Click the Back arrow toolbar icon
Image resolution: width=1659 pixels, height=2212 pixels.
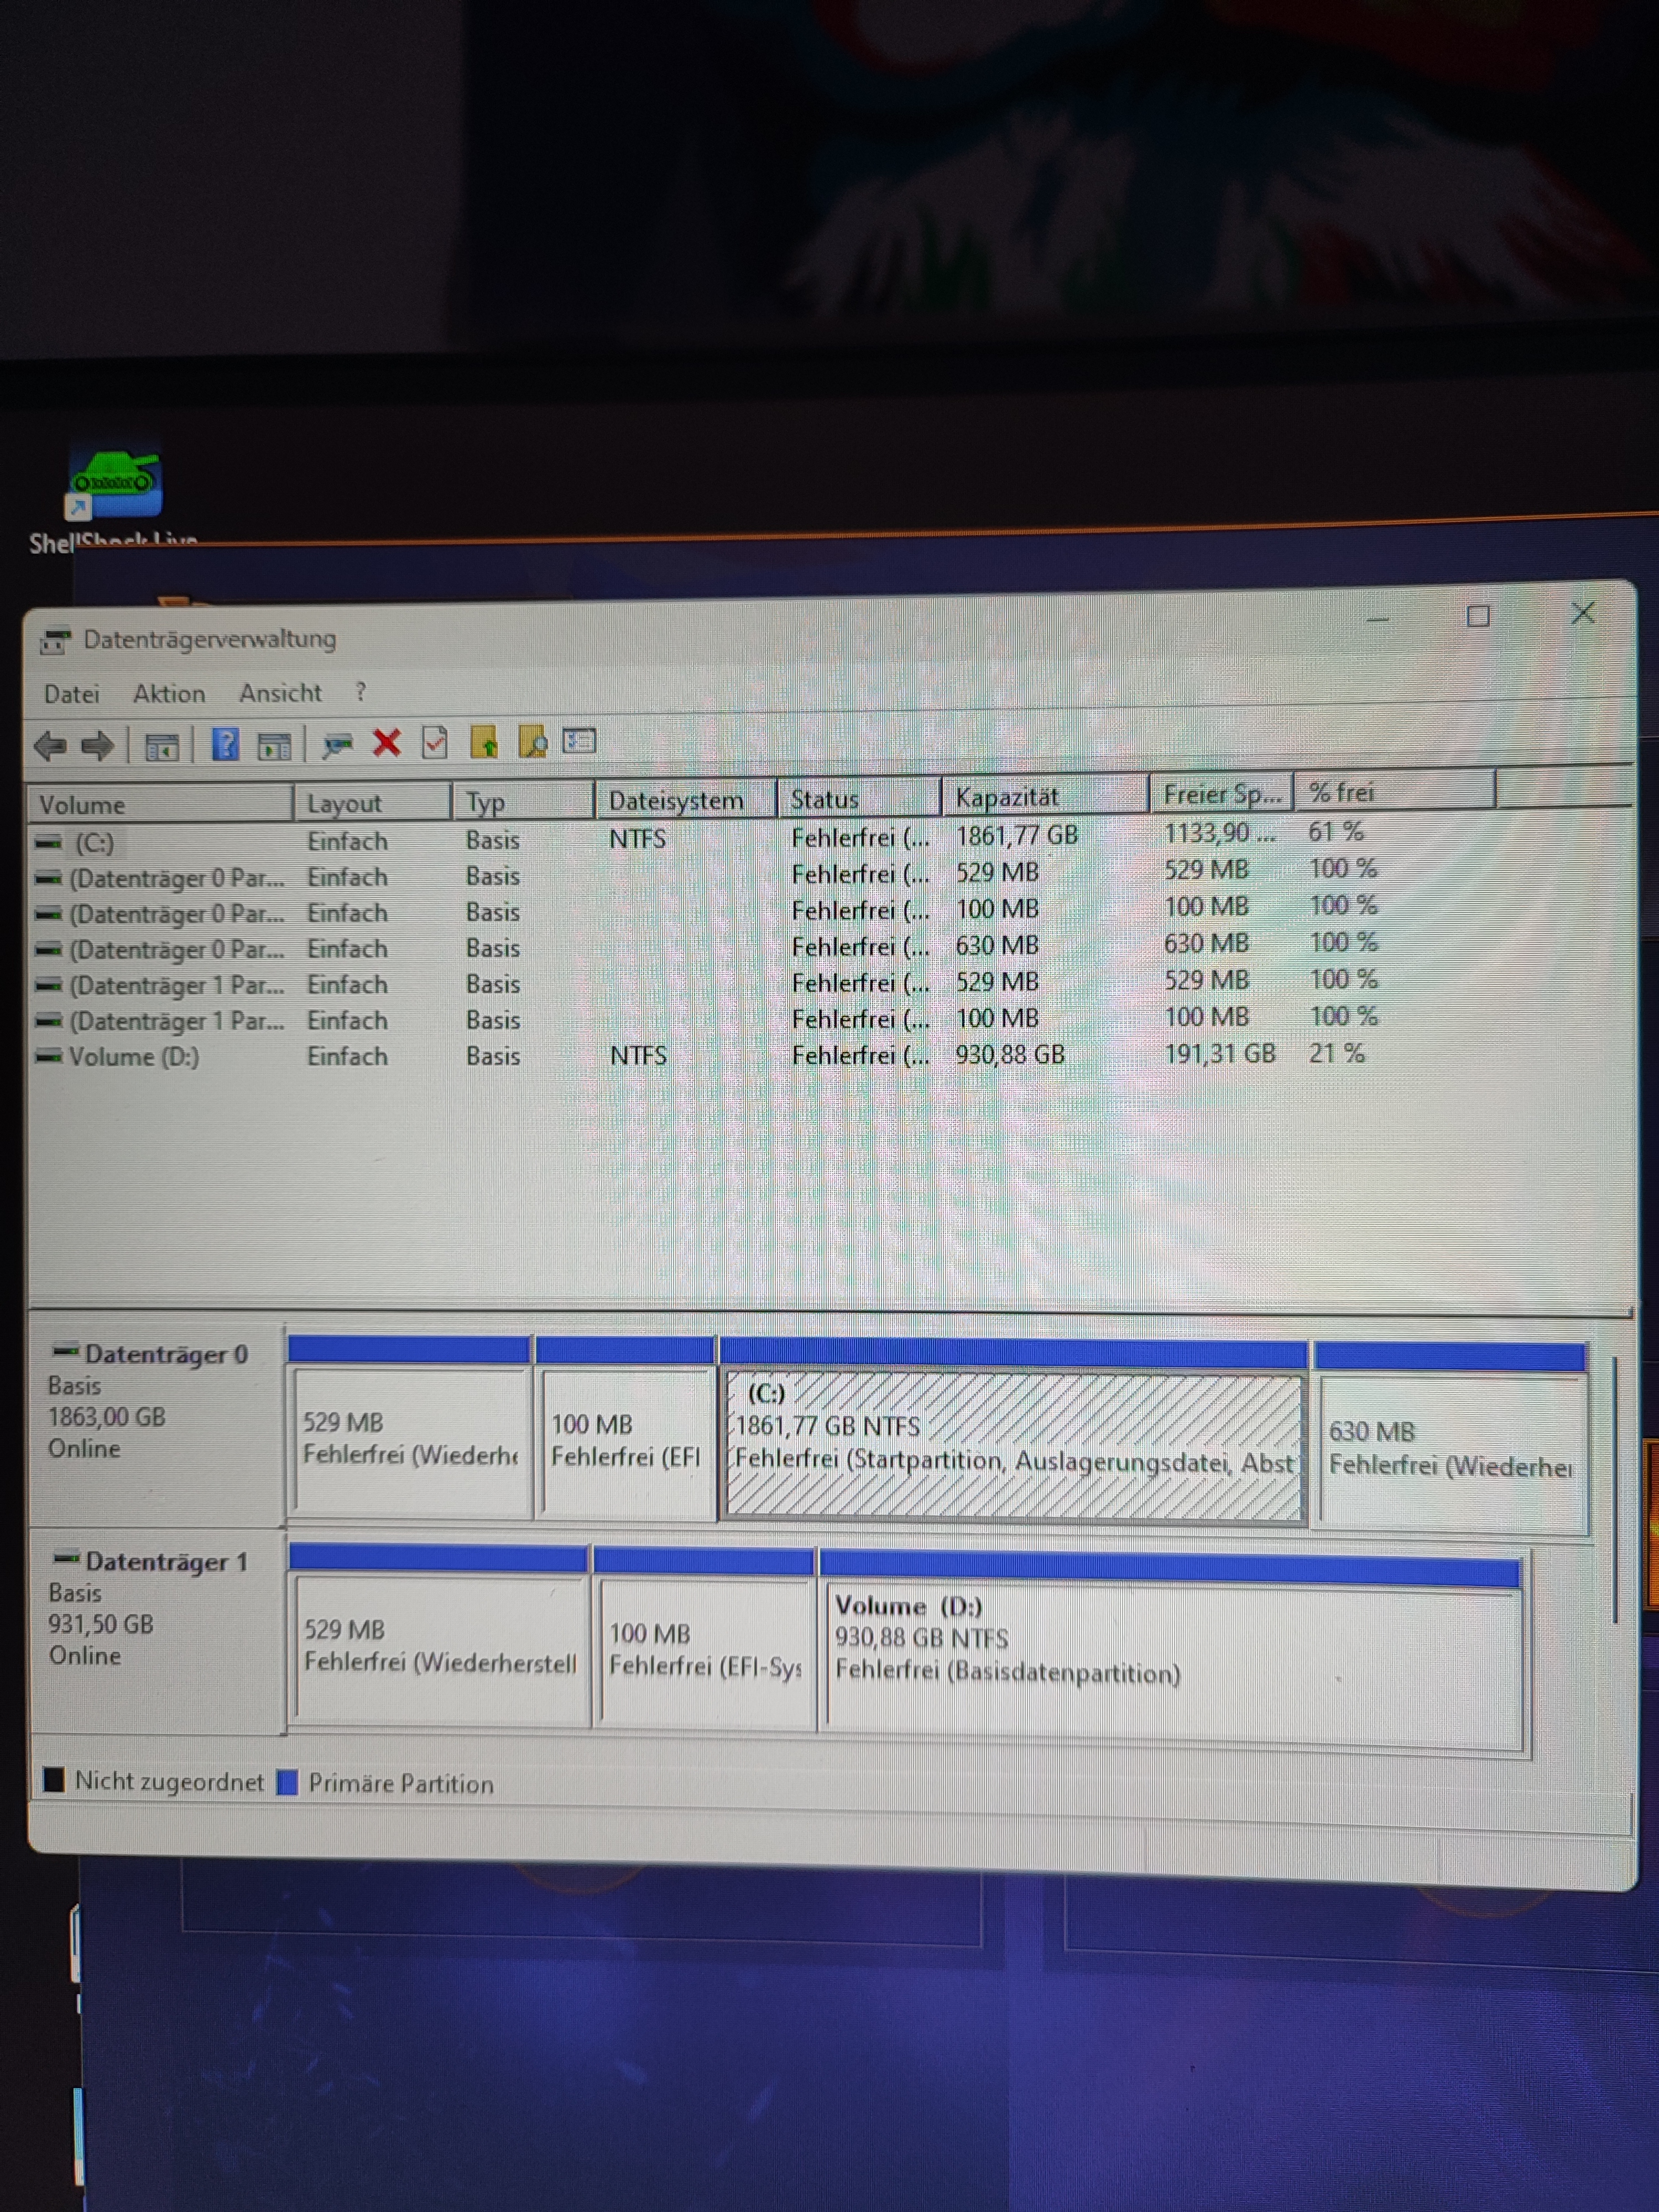click(x=50, y=746)
